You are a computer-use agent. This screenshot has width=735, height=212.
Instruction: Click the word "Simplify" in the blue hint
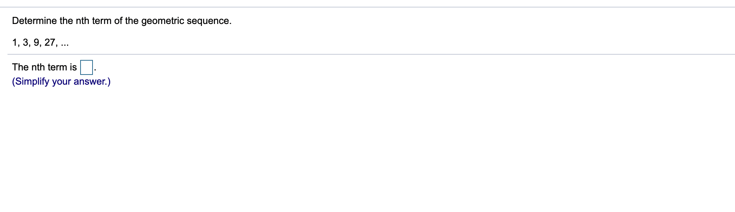pyautogui.click(x=32, y=82)
